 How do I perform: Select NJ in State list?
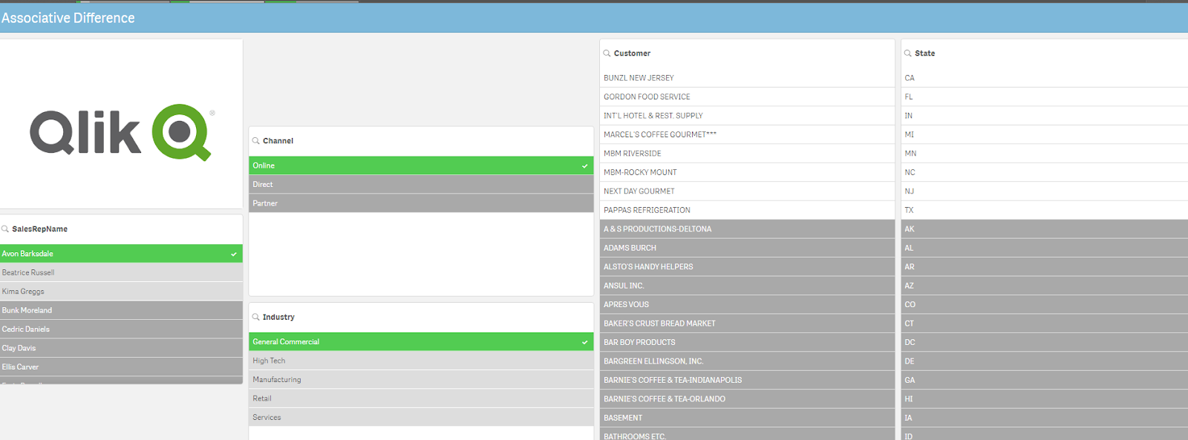point(1045,191)
